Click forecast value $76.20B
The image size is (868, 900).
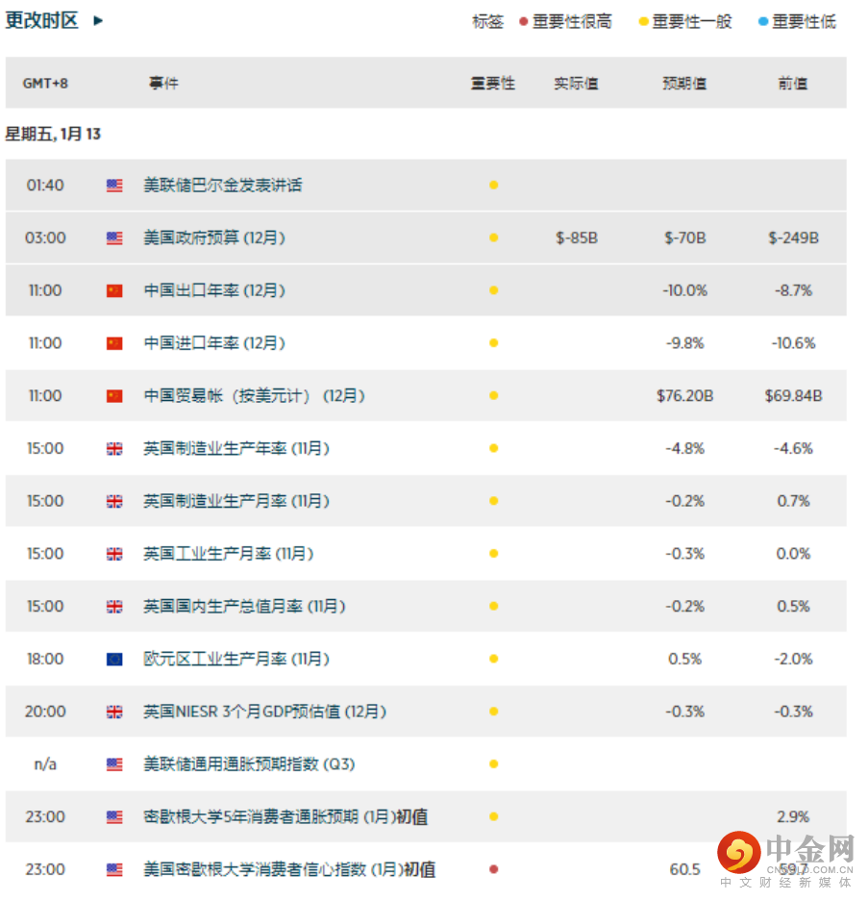click(685, 395)
